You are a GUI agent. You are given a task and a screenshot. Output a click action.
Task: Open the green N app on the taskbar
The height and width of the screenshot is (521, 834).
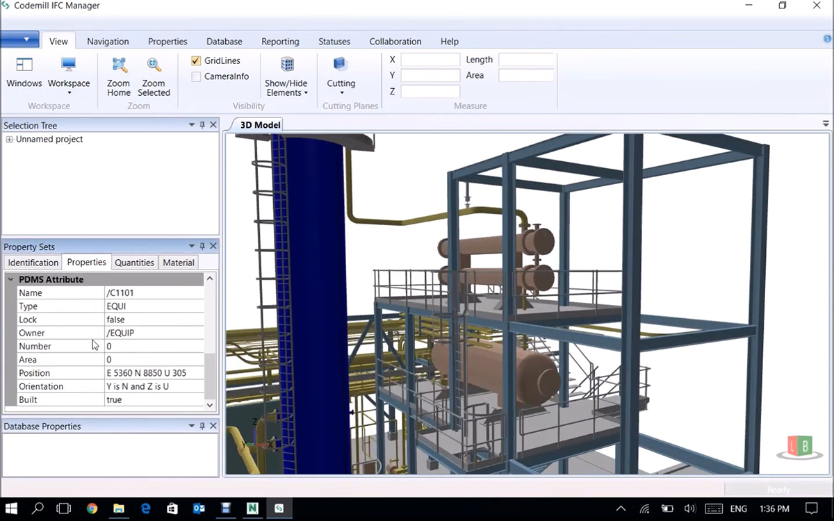tap(252, 508)
